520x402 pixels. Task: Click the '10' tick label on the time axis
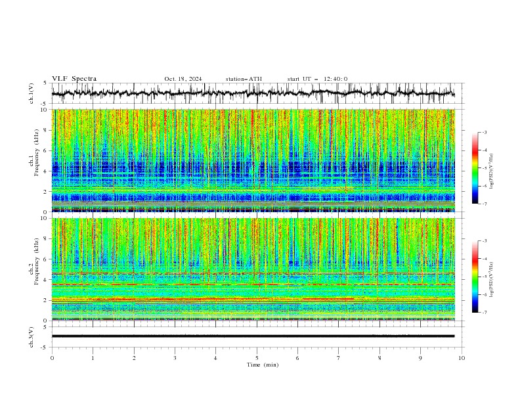click(462, 358)
